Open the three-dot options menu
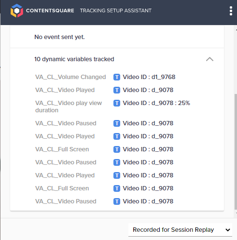Screen dimensions: 237x240 pyautogui.click(x=231, y=11)
